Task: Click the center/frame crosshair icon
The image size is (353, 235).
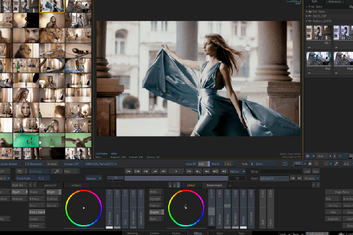Action: pos(316,164)
